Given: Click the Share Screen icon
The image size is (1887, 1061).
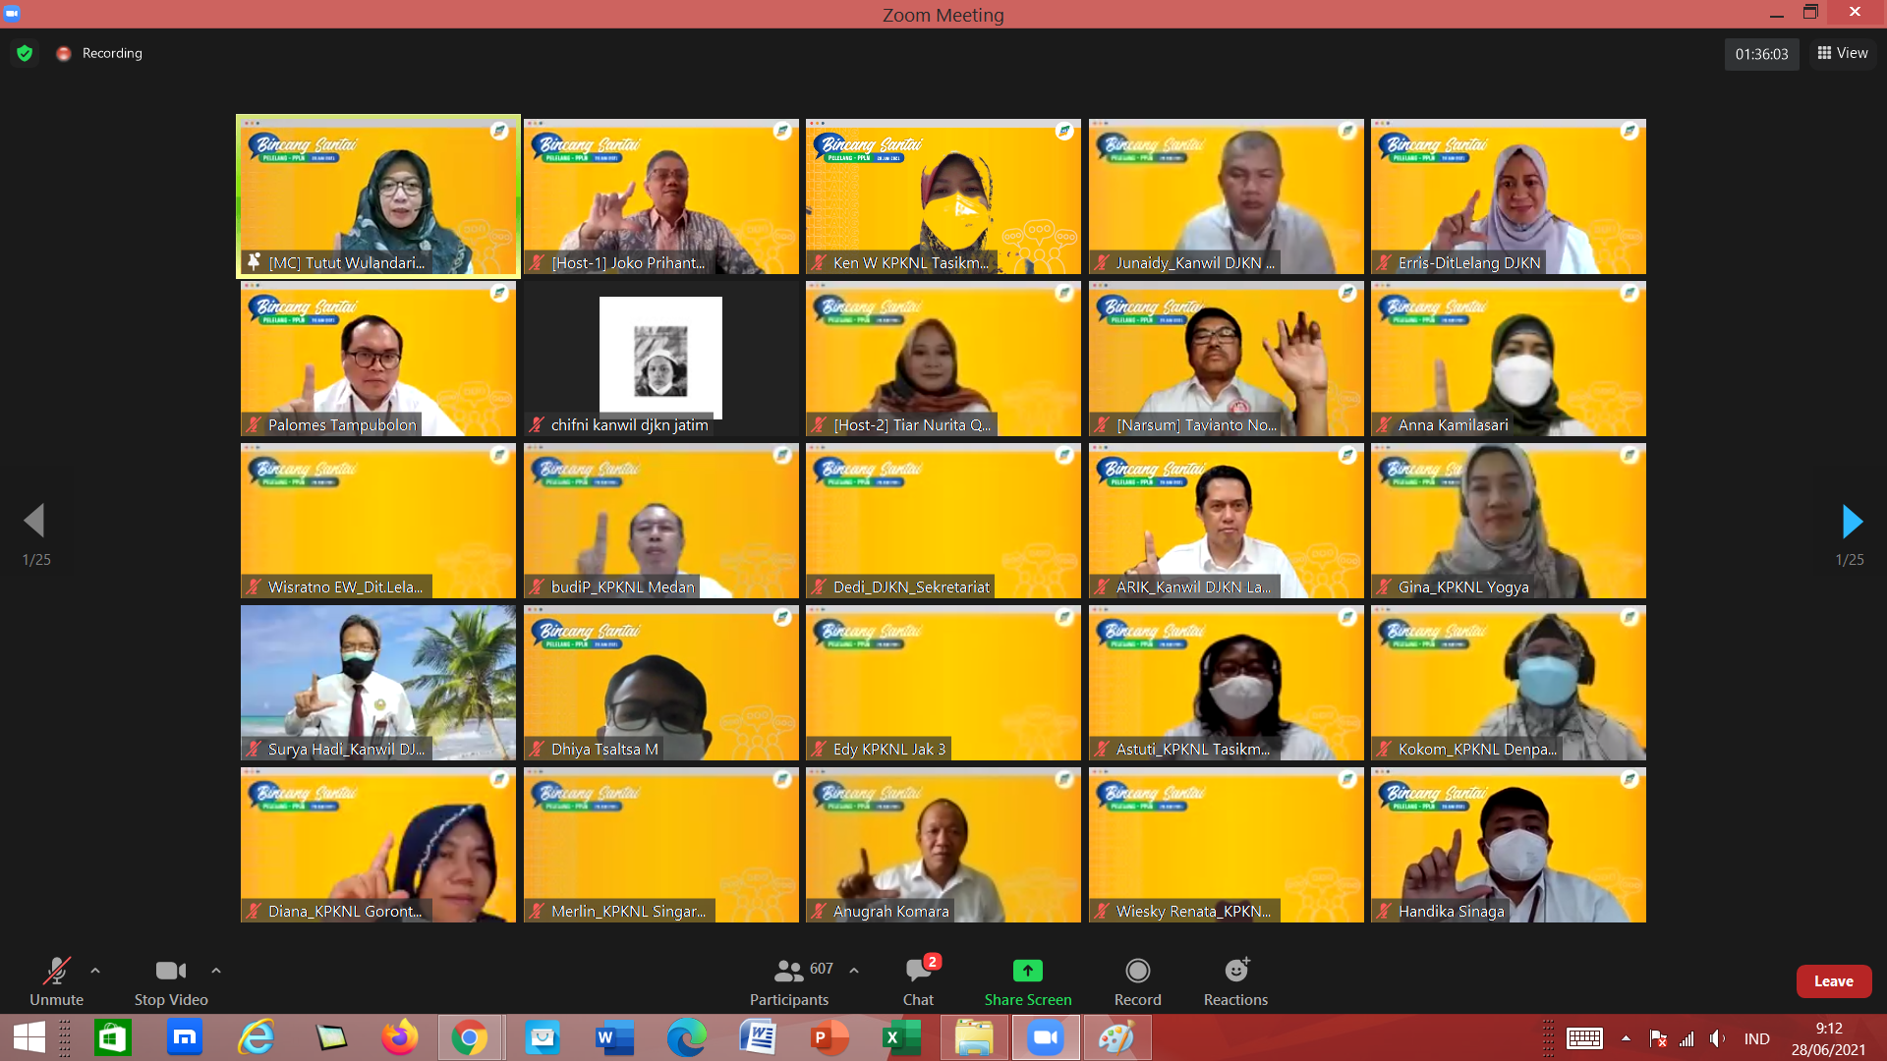Looking at the screenshot, I should 1027,971.
